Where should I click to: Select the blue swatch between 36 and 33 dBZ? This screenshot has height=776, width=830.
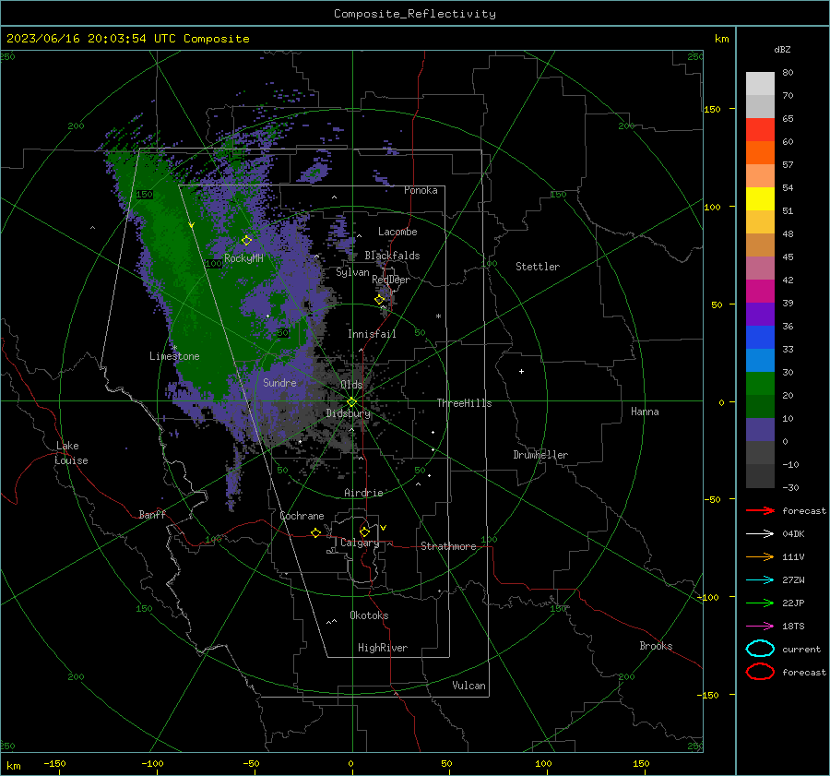tap(760, 338)
